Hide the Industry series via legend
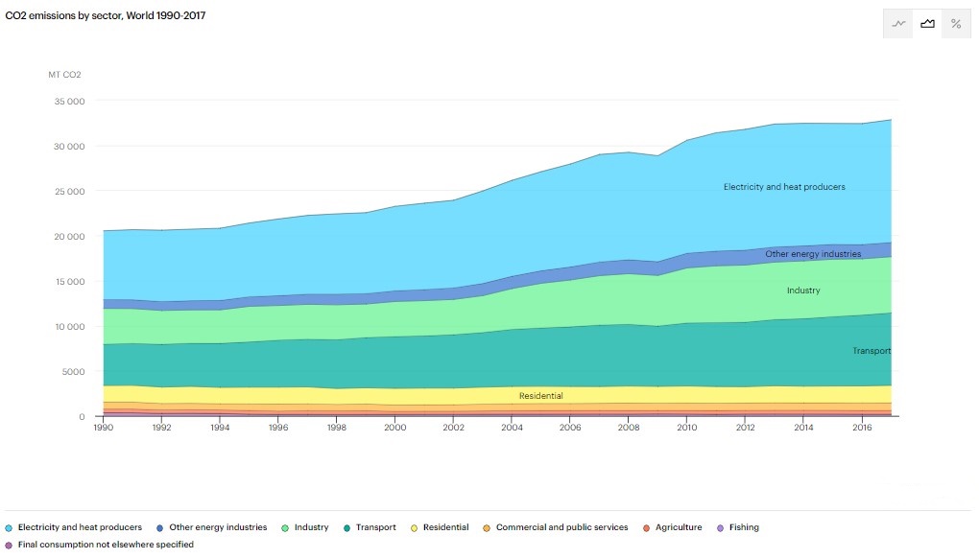The height and width of the screenshot is (558, 979). click(x=311, y=527)
